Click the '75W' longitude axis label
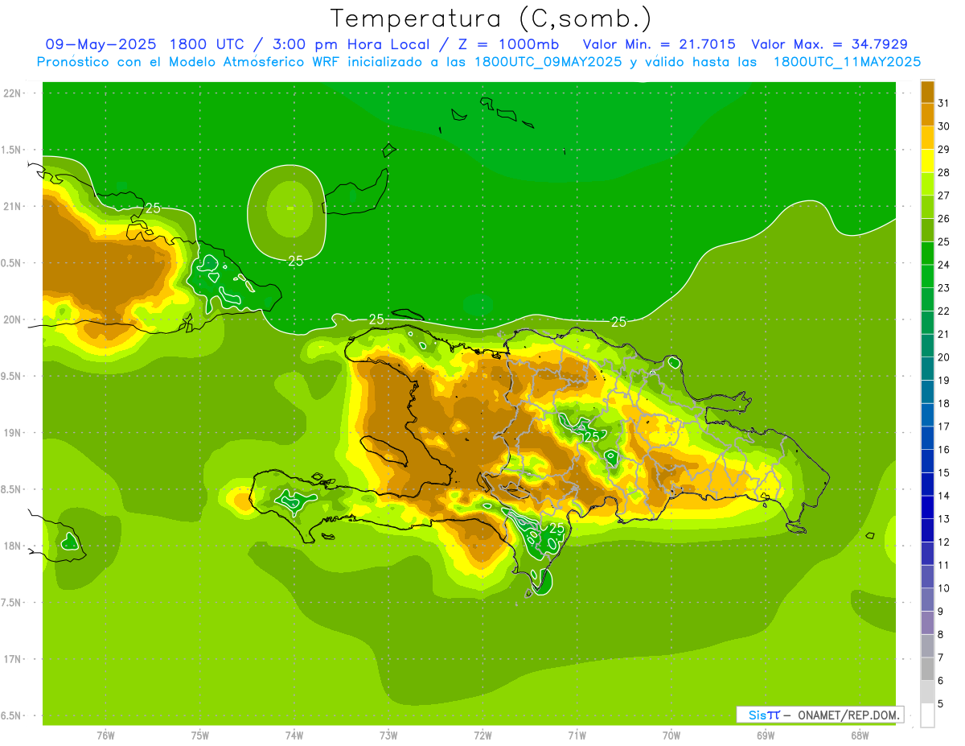 click(200, 736)
